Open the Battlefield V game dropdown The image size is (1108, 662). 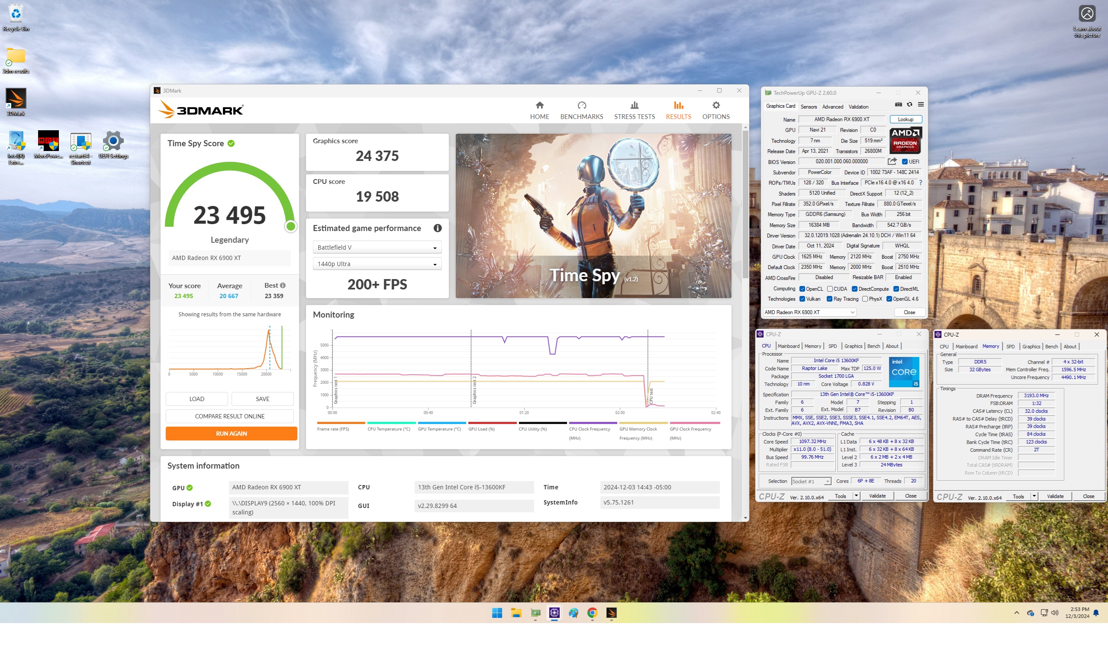(377, 247)
